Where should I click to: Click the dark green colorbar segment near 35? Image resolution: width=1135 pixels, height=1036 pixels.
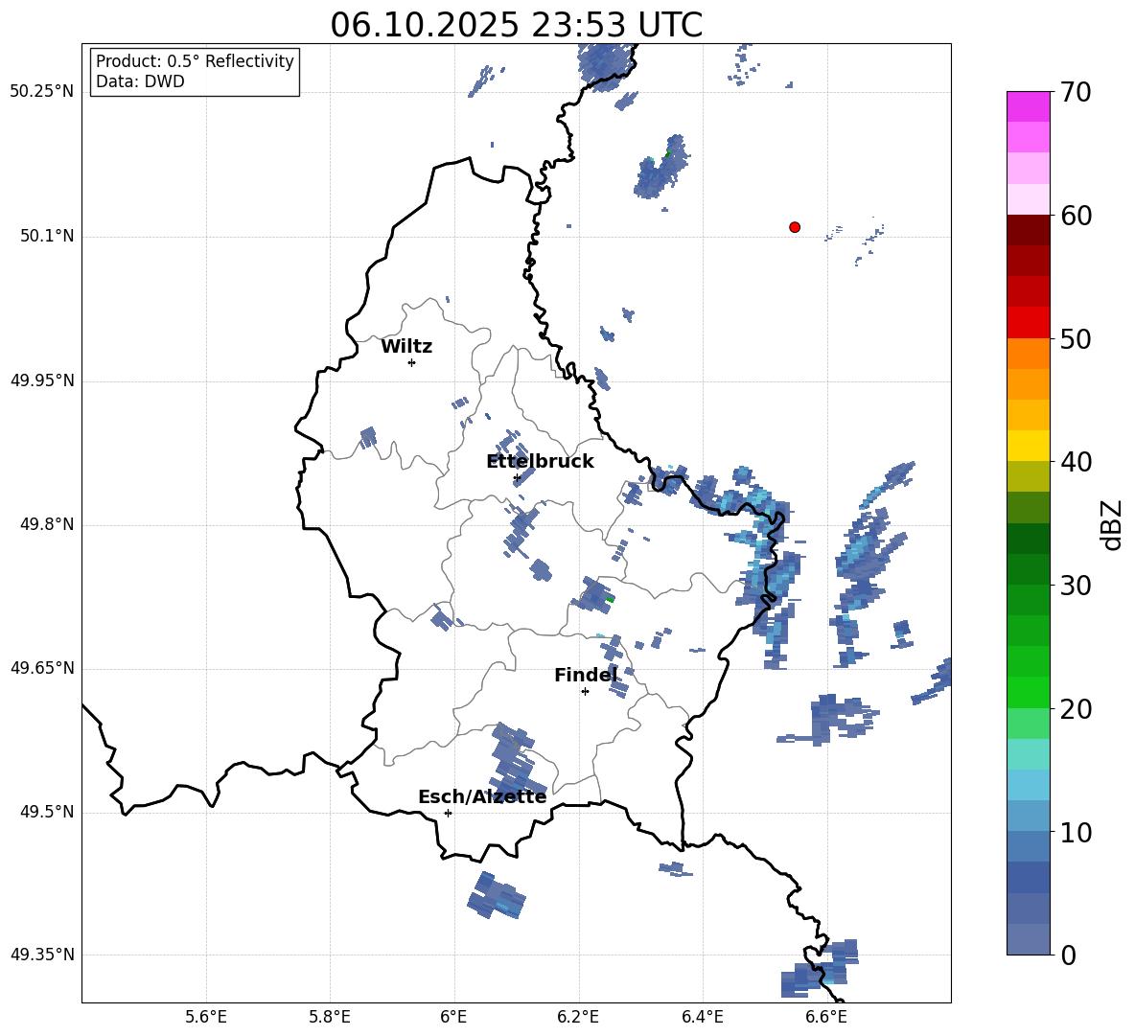point(1029,539)
